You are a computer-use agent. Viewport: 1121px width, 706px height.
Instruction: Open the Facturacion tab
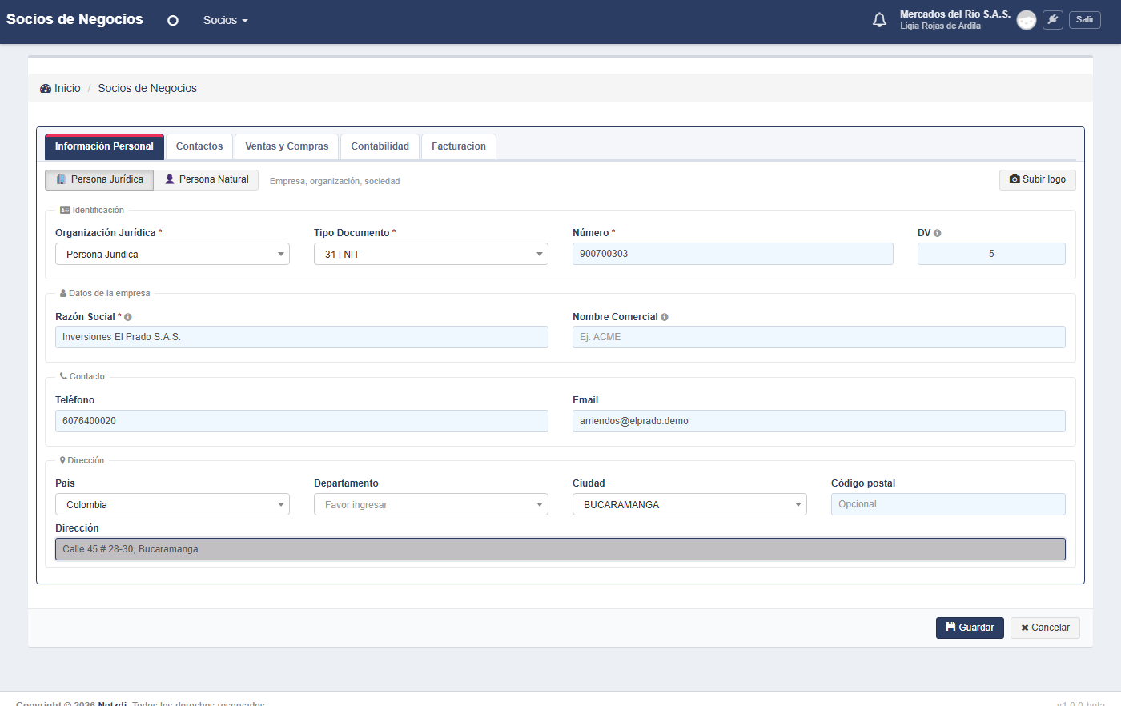(x=459, y=146)
